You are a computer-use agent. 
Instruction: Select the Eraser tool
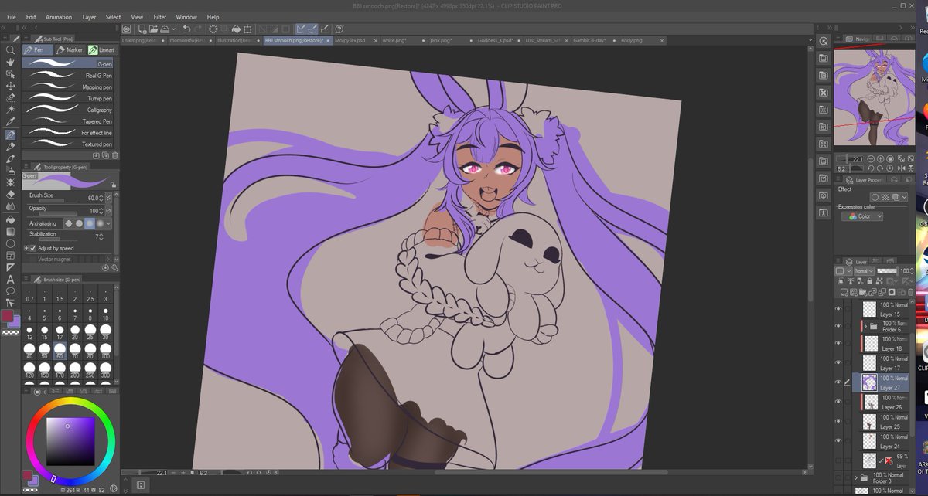10,195
